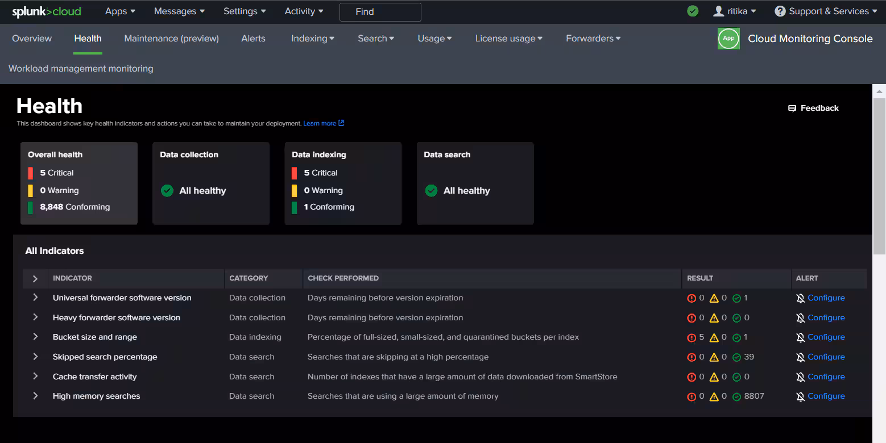Switch to the Alerts tab

point(253,39)
